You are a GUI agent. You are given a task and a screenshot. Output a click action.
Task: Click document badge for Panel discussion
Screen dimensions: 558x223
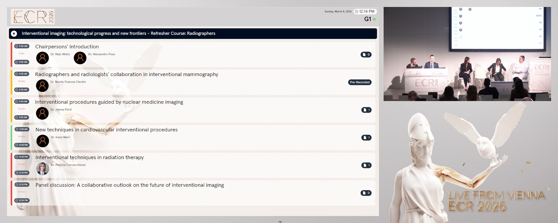(366, 193)
